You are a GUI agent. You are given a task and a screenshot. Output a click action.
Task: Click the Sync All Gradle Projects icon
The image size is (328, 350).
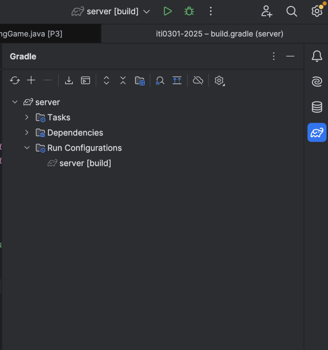(15, 80)
